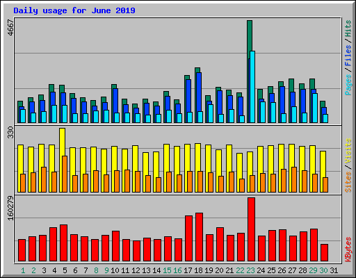Click the "Pages" legend text
The width and height of the screenshot is (356, 278).
[348, 85]
